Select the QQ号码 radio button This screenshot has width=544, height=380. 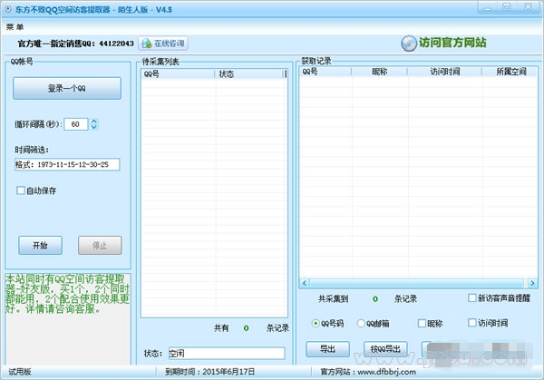pos(316,324)
